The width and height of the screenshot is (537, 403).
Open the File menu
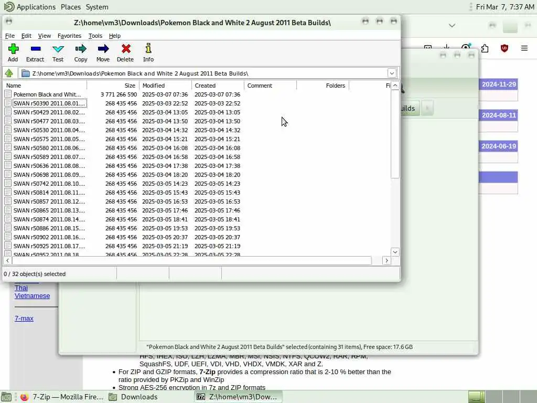click(9, 36)
